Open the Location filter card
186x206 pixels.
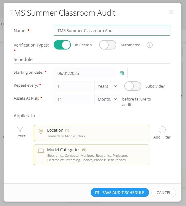point(92,133)
